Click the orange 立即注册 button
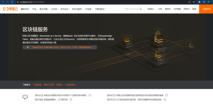 click(206, 9)
